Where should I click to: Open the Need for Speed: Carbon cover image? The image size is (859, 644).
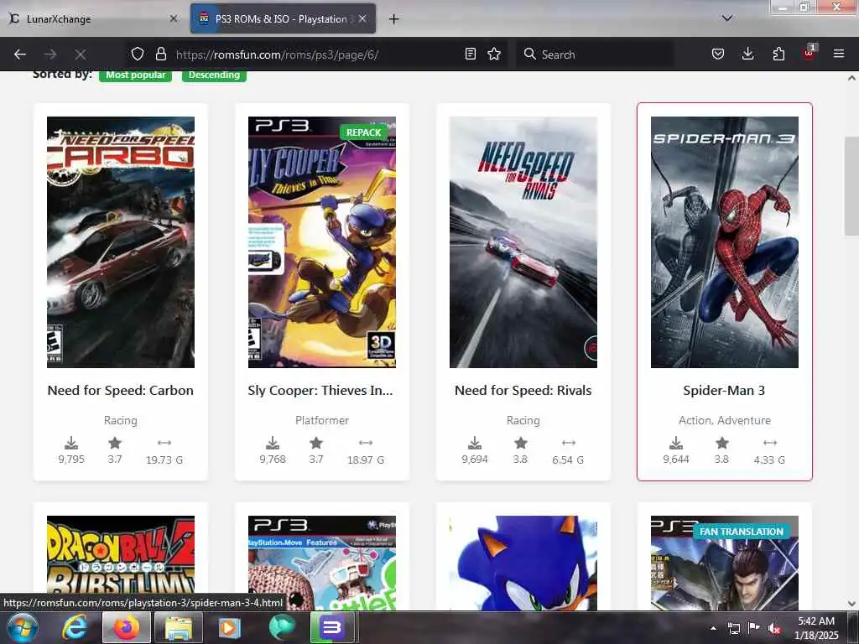pyautogui.click(x=121, y=242)
